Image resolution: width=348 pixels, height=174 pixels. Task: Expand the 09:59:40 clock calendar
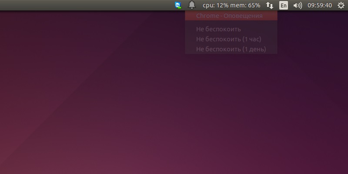pos(320,5)
